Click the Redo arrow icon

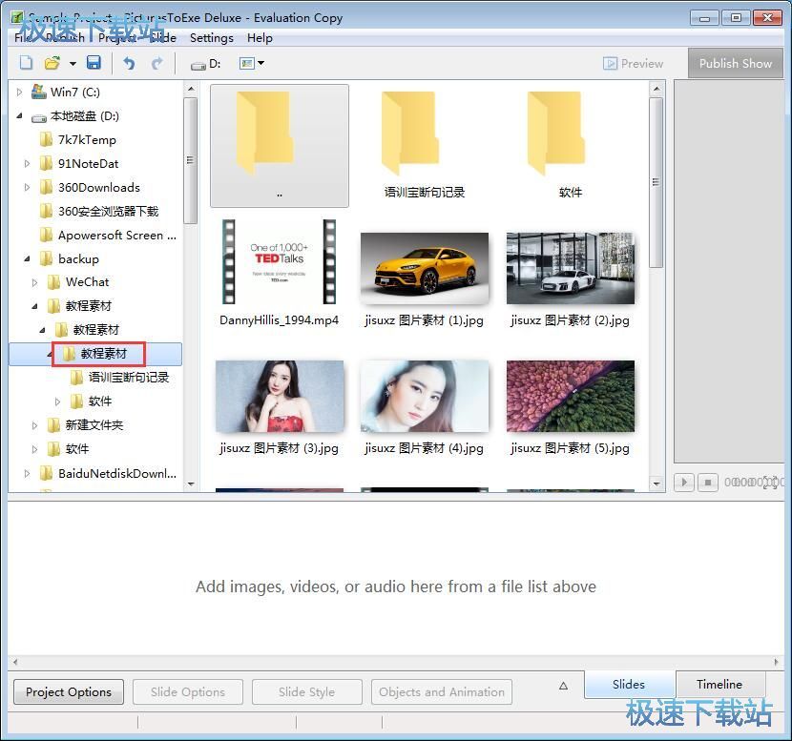click(x=156, y=63)
